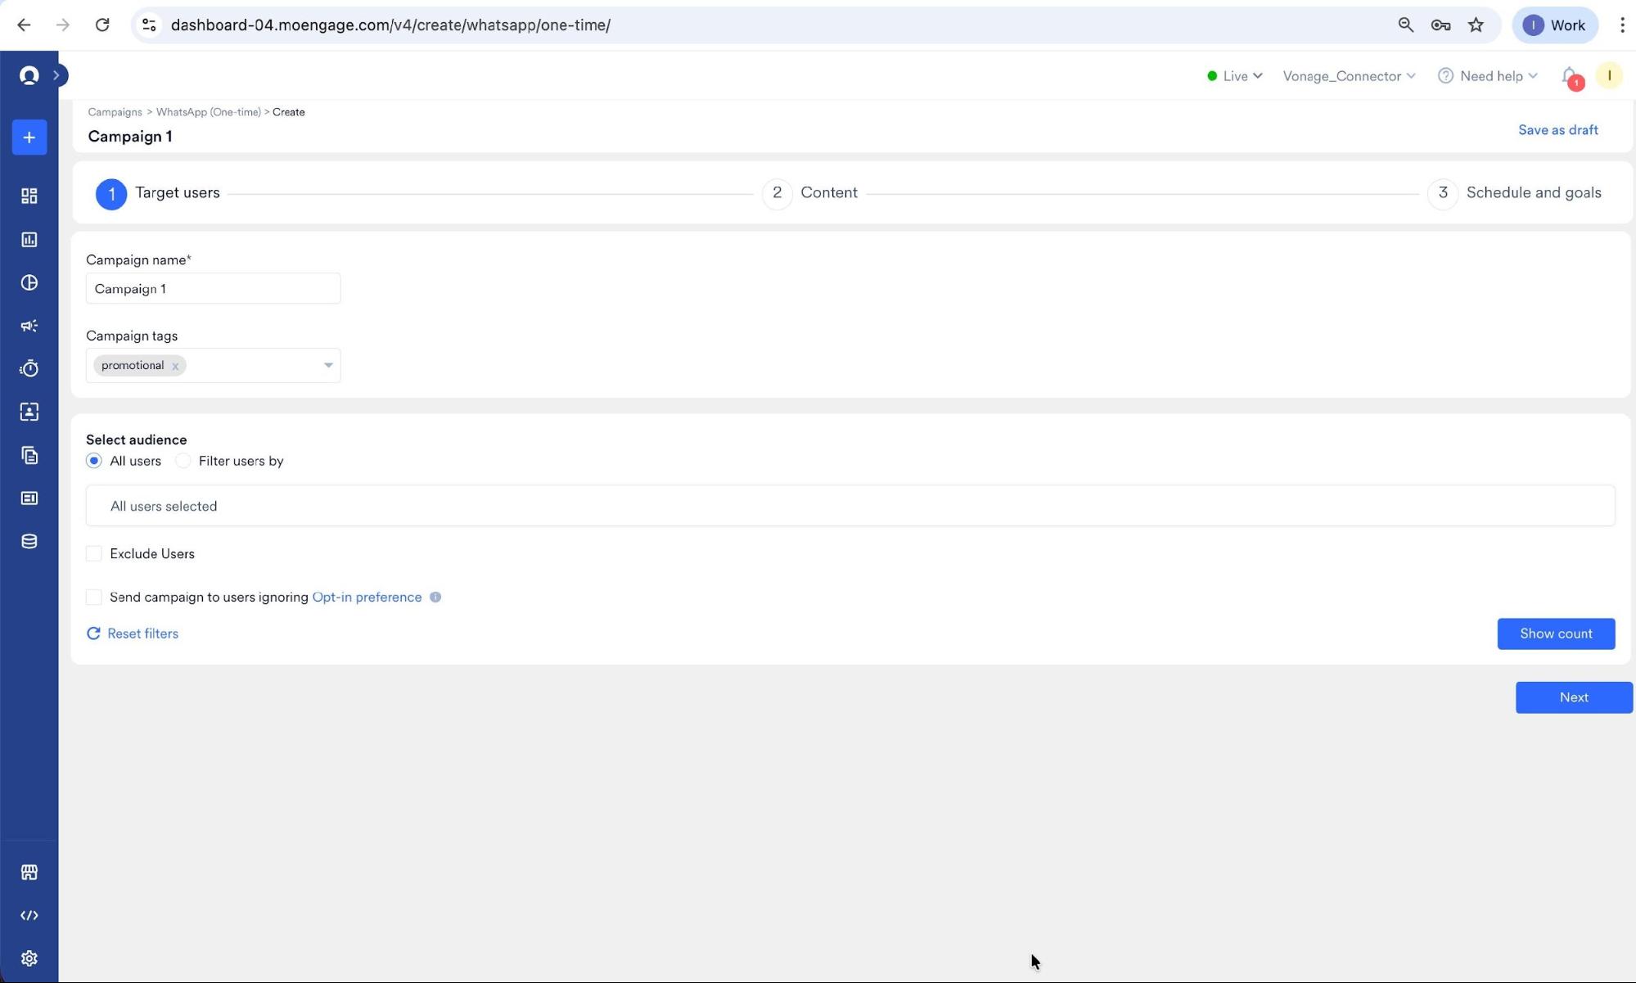Tick the ignore Opt-in preference checkbox

(94, 597)
